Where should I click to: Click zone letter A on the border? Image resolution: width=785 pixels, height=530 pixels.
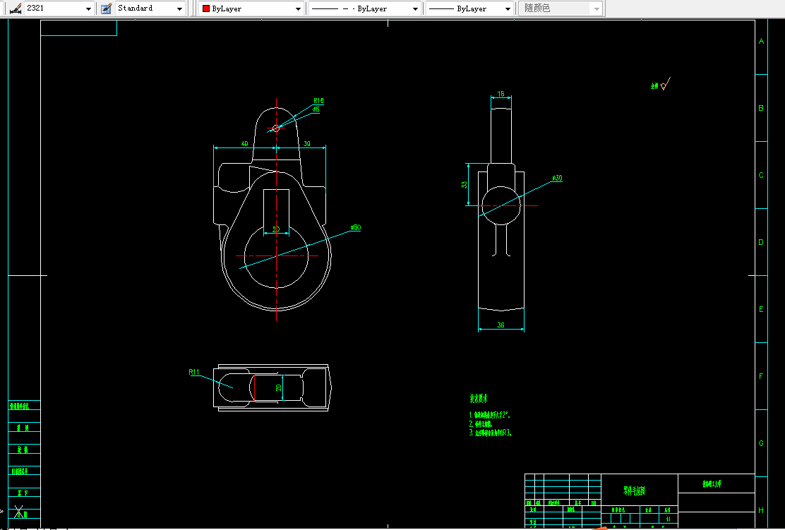pos(761,41)
